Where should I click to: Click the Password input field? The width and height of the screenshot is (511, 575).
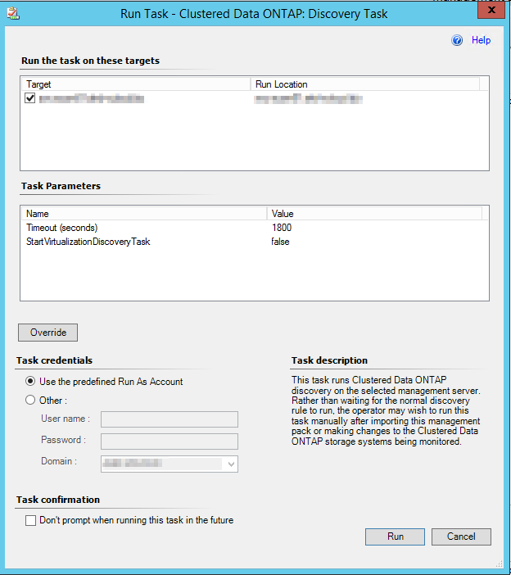[x=170, y=441]
